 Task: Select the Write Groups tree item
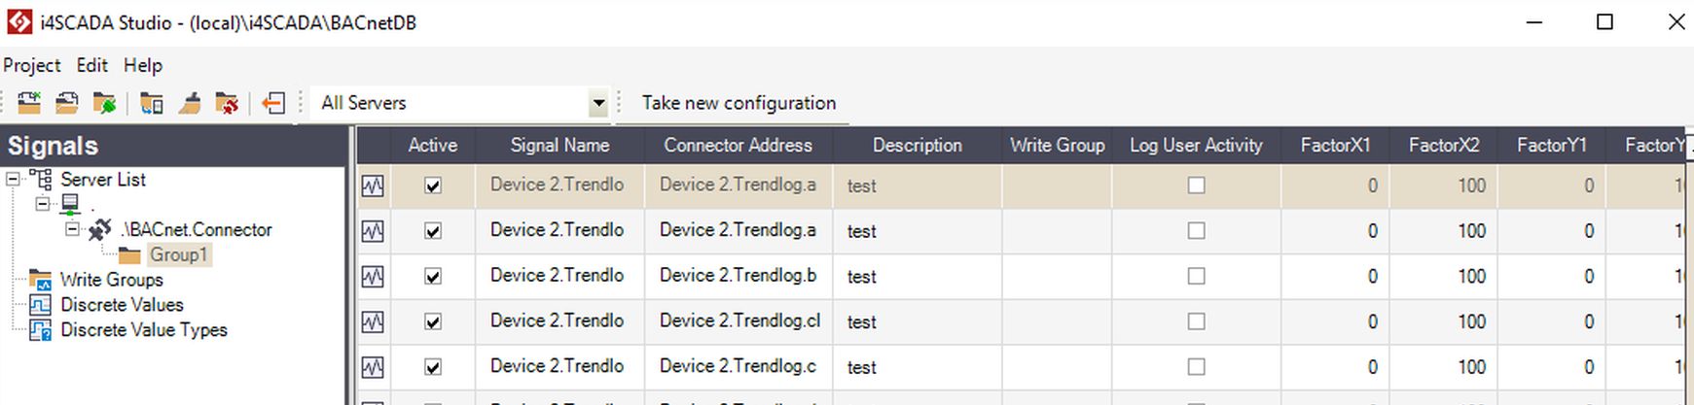pyautogui.click(x=111, y=280)
